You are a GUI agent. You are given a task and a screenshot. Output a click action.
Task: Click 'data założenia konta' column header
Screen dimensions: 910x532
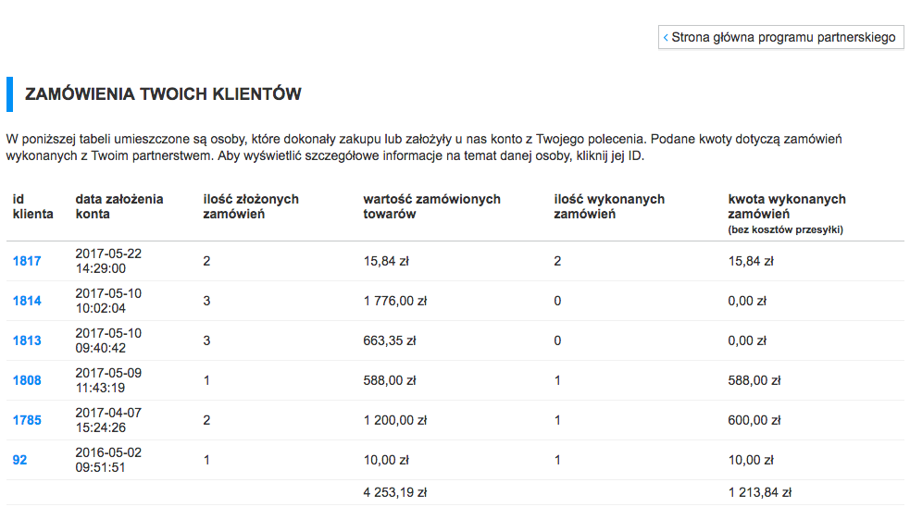pyautogui.click(x=119, y=206)
